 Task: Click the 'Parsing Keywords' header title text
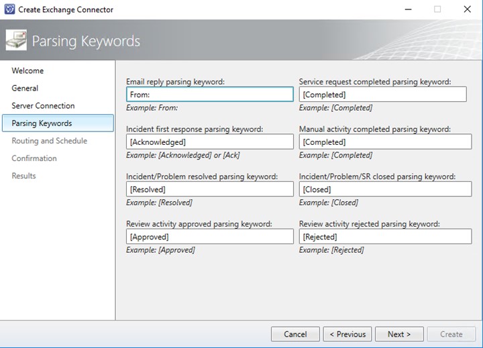(x=86, y=42)
